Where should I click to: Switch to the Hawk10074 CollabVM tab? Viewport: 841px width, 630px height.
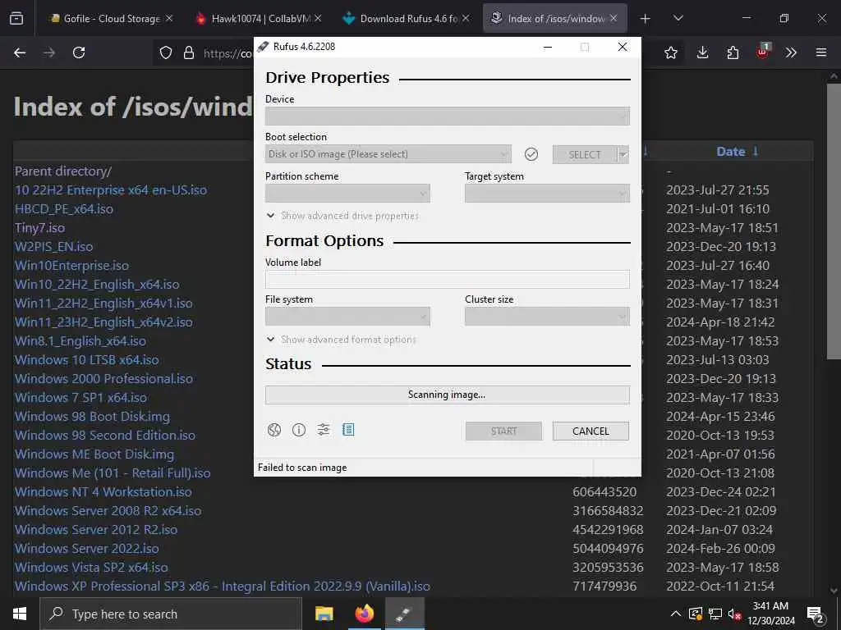(x=260, y=18)
